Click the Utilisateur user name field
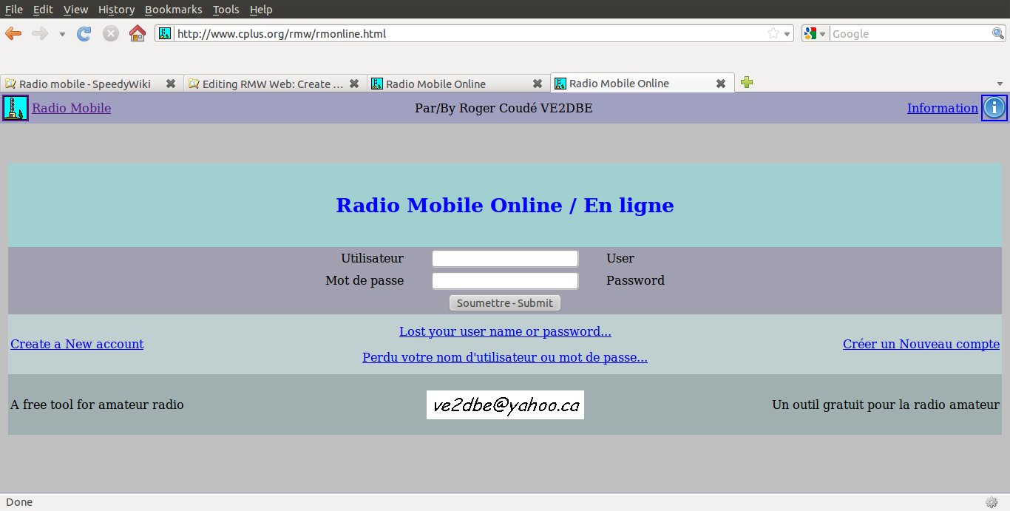The image size is (1010, 511). (x=505, y=259)
